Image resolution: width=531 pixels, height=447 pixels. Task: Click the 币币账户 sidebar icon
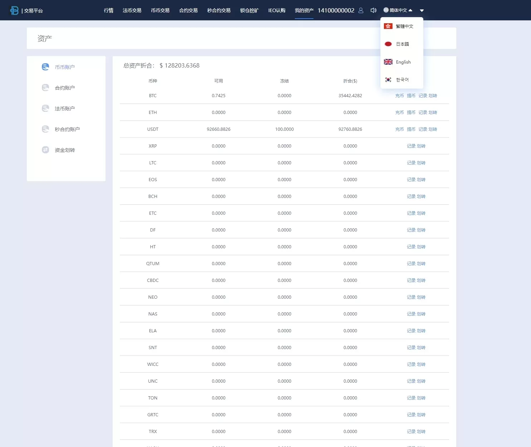pyautogui.click(x=45, y=67)
